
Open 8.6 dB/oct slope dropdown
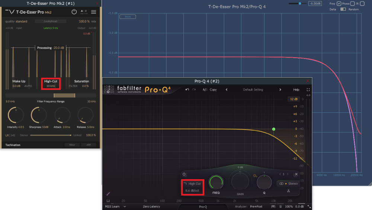[192, 191]
